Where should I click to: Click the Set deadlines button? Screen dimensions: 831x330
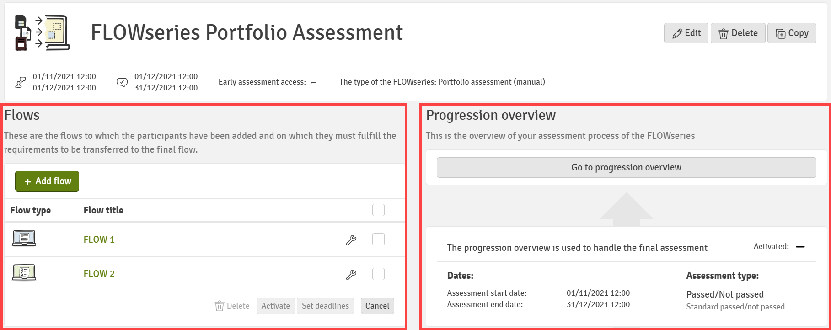(325, 306)
